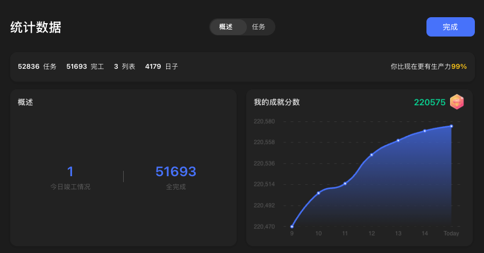Select the chart data point for day 14
Screen dimensions: 484x253
(425, 131)
